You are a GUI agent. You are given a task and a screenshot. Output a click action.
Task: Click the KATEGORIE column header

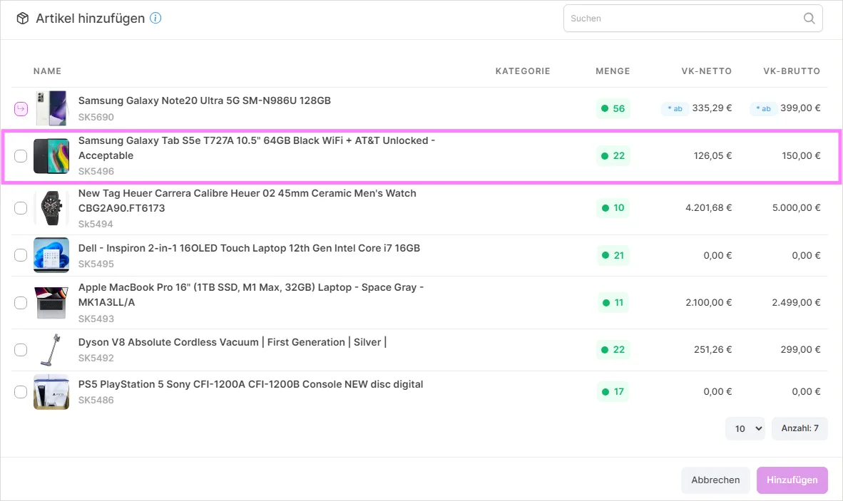tap(523, 71)
